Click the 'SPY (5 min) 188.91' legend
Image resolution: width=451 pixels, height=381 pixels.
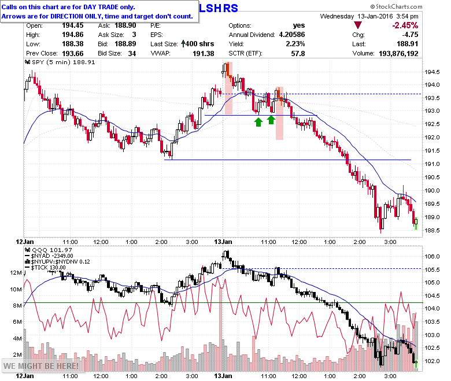pos(63,62)
